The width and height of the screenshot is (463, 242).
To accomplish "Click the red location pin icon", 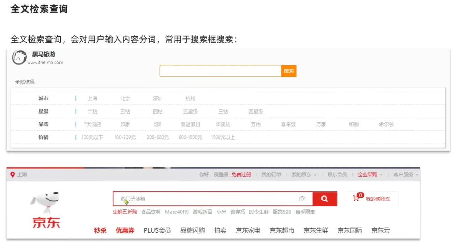I will [13, 175].
